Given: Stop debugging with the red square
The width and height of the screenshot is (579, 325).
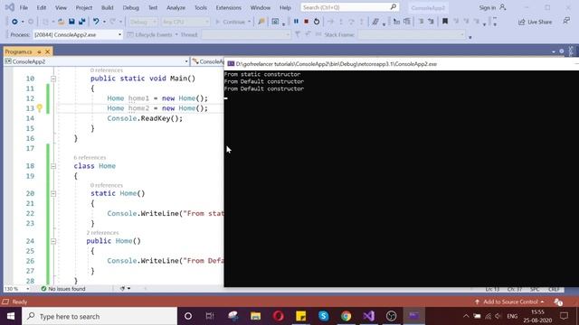Looking at the screenshot, I should tap(306, 22).
